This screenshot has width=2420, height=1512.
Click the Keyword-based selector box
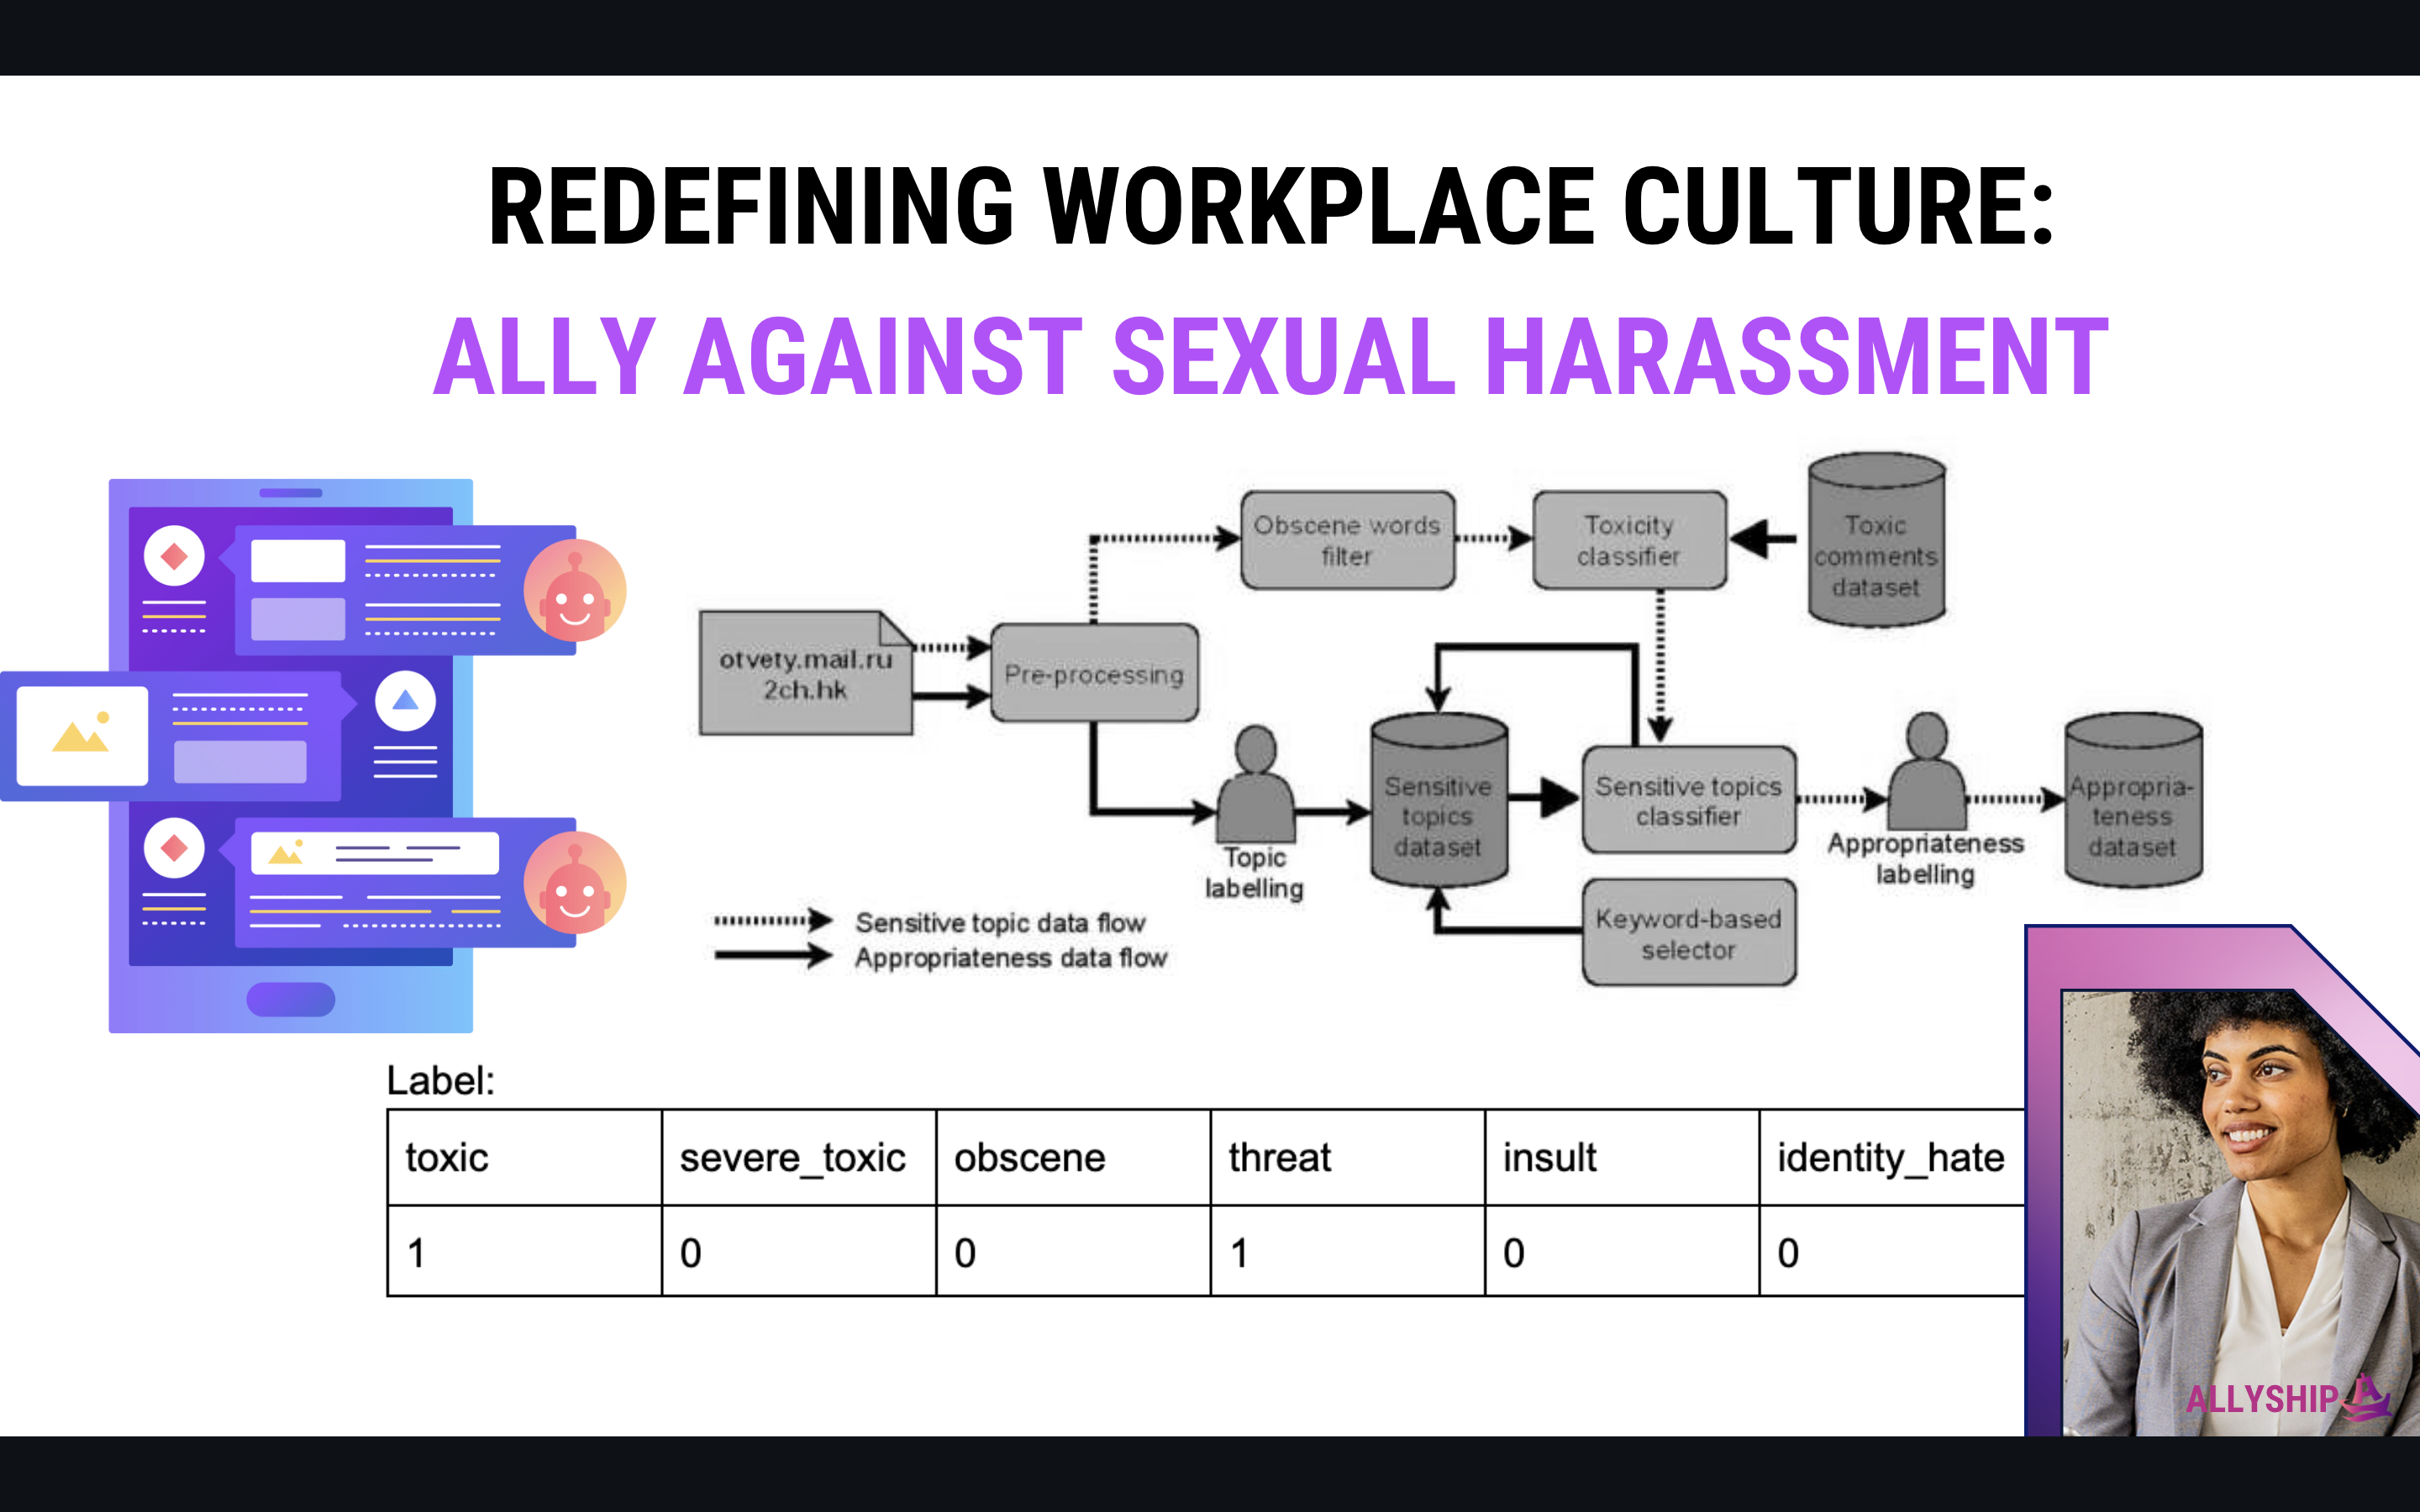(x=1688, y=933)
